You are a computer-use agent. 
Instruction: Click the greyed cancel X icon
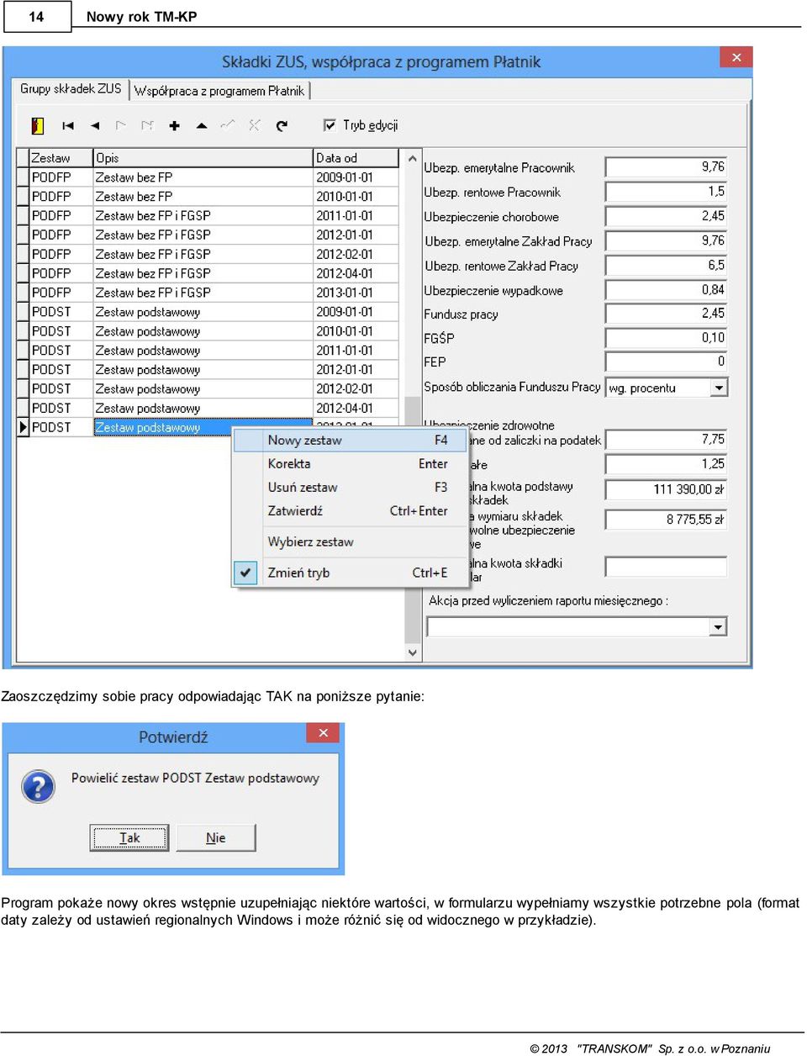[255, 125]
